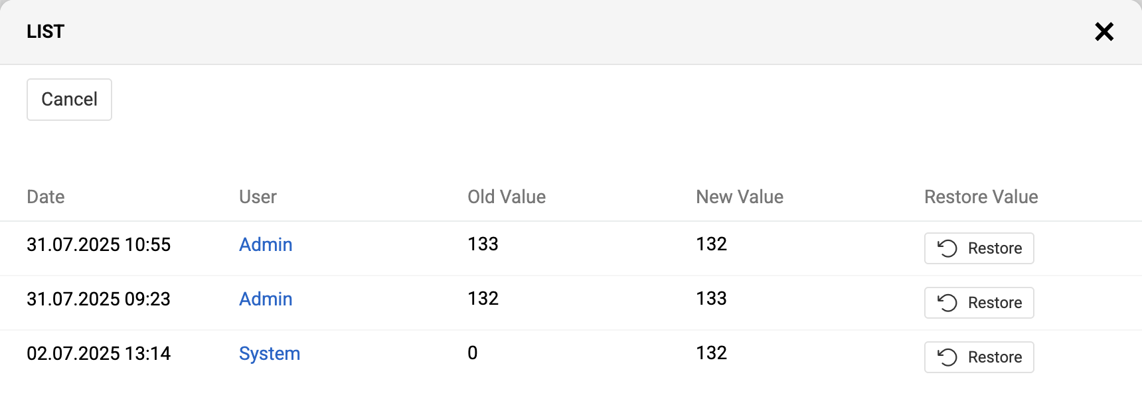Select the 31.07.2025 10:55 date cell
This screenshot has width=1142, height=409.
(98, 244)
